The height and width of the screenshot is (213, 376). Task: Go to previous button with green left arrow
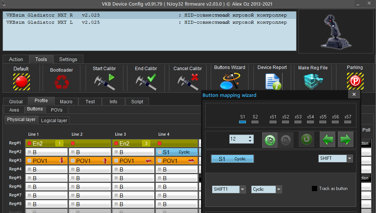[x=328, y=139]
